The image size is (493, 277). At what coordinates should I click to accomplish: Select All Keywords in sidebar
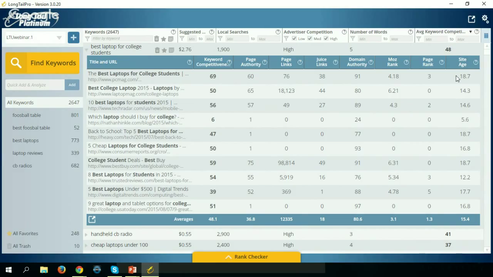coord(42,103)
